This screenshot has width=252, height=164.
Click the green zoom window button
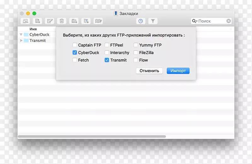tap(34, 13)
